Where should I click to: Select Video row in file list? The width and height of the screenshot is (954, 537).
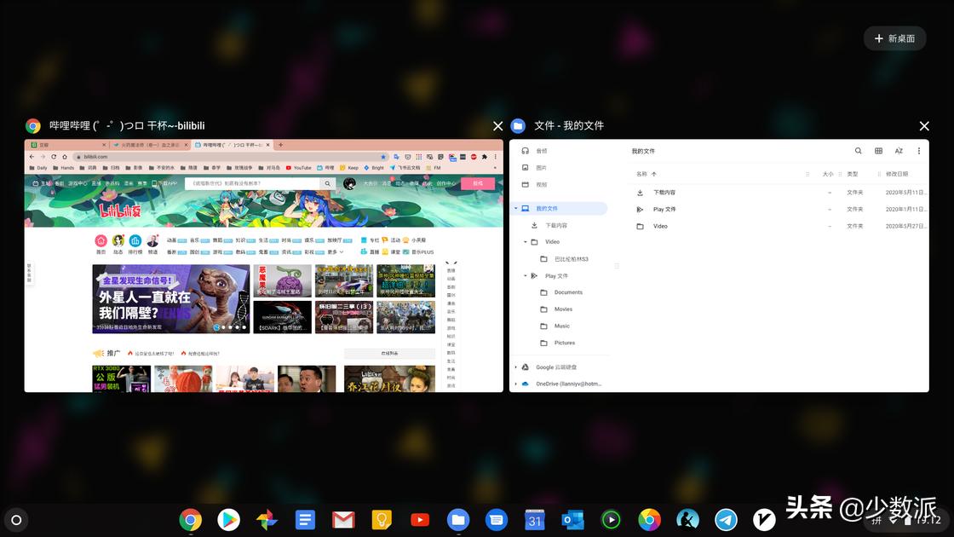click(779, 226)
